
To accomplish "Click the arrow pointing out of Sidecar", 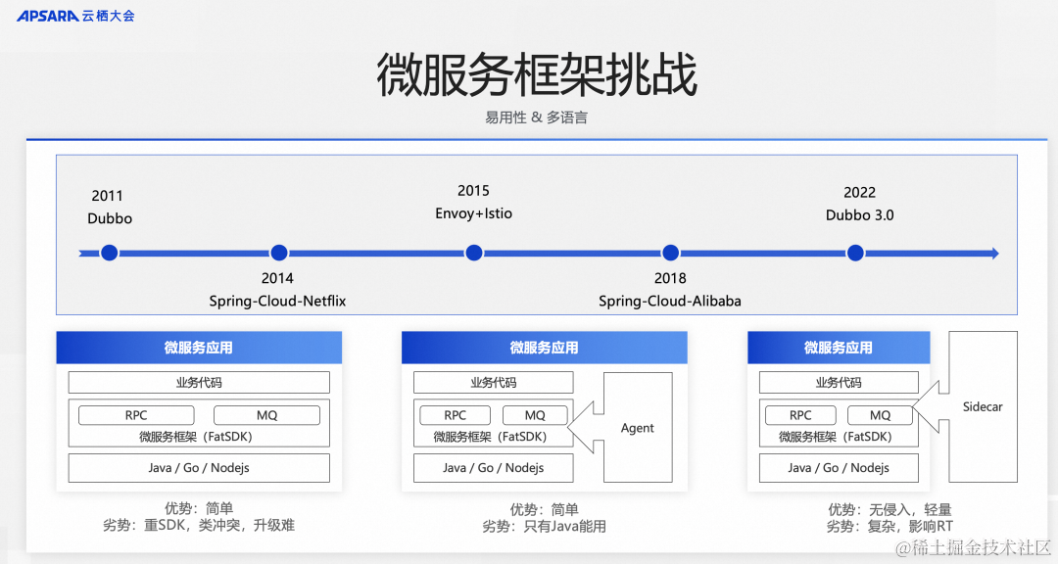I will coord(931,406).
